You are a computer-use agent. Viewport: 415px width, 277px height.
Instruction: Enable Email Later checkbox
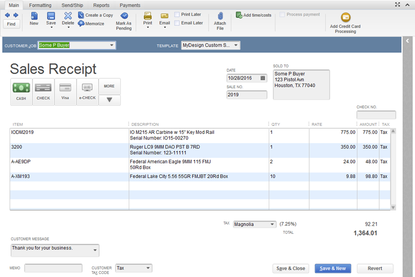coord(177,23)
